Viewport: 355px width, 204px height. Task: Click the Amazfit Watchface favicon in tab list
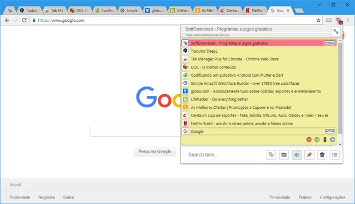tap(185, 83)
